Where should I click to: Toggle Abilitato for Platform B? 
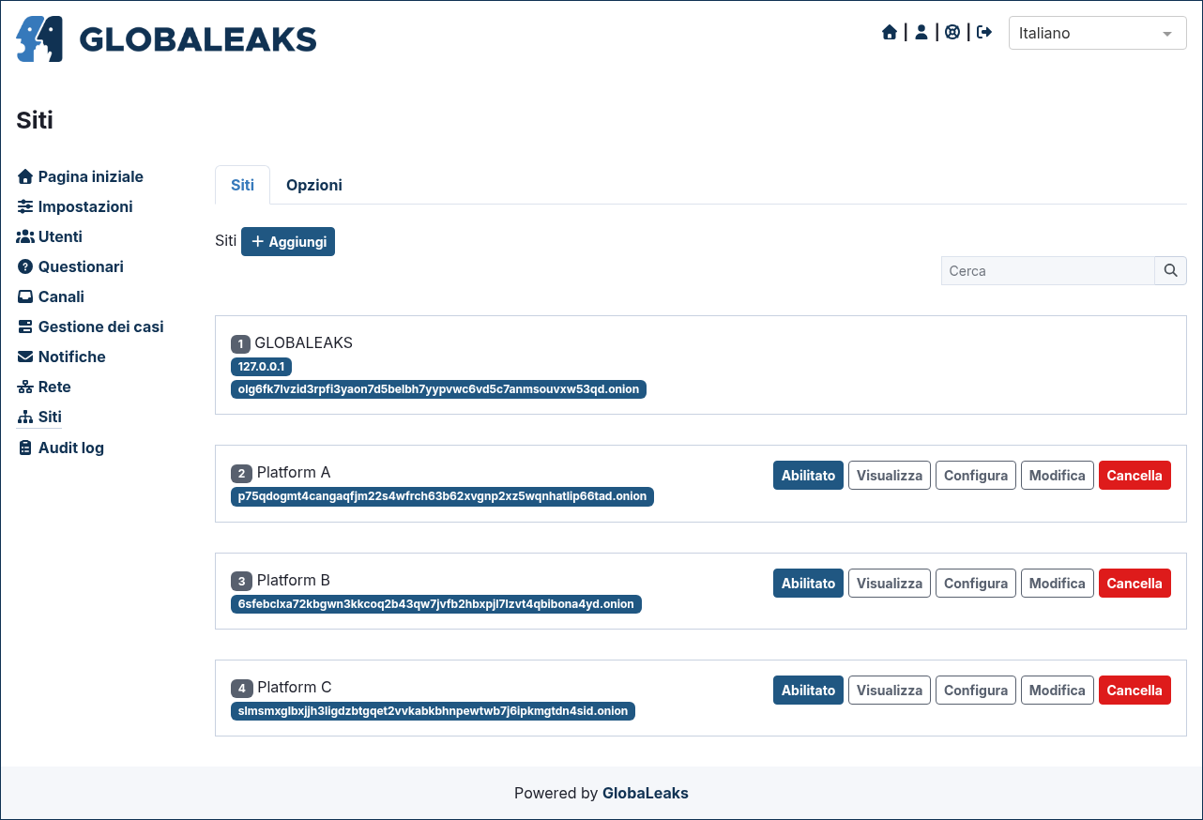[808, 583]
